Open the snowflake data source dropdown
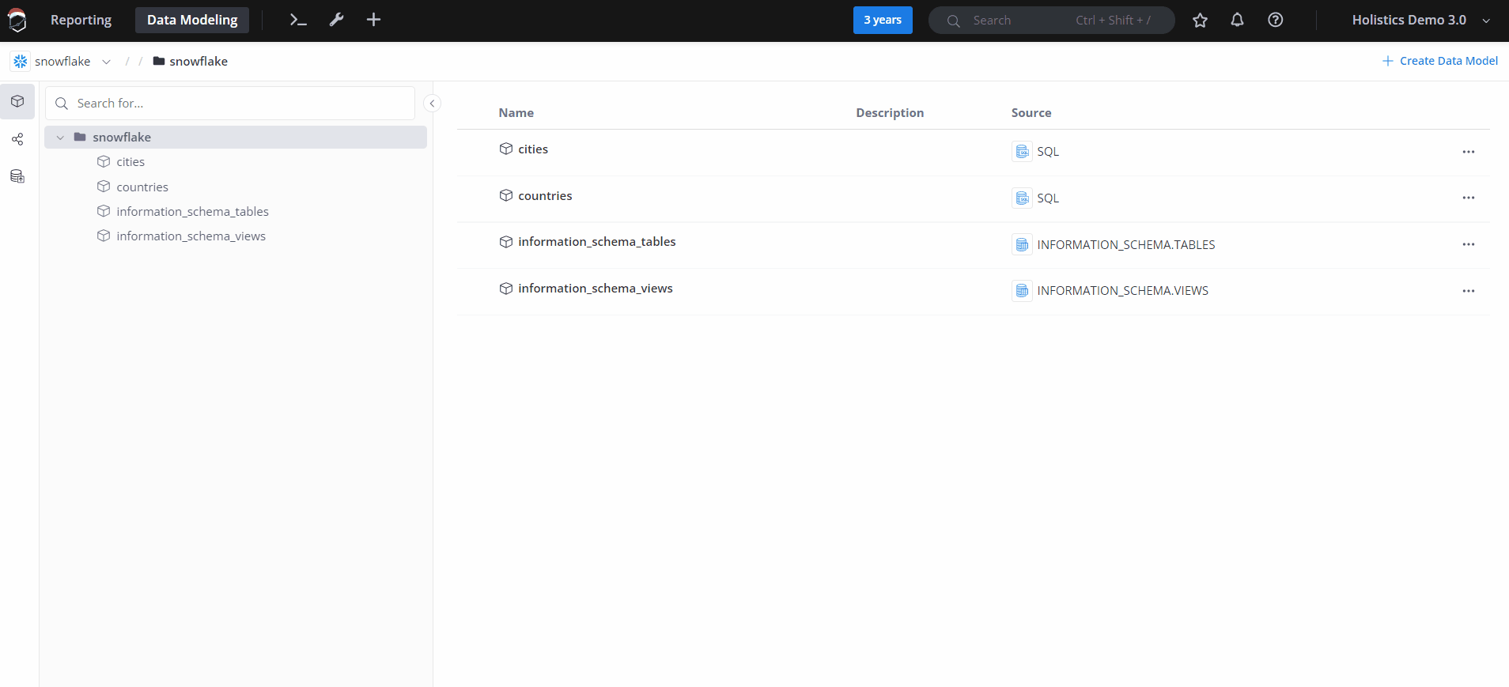Image resolution: width=1509 pixels, height=687 pixels. point(61,61)
